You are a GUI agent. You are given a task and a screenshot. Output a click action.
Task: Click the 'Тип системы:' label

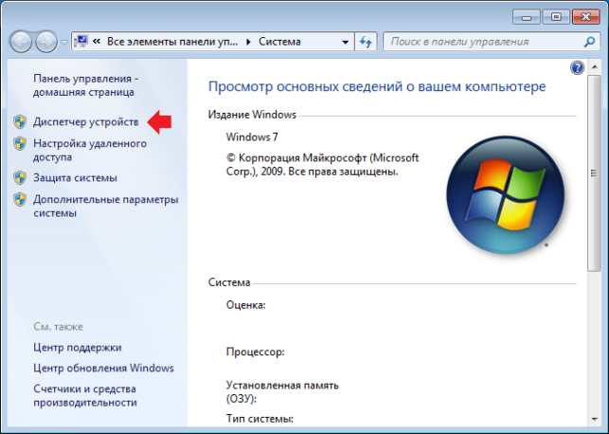click(260, 419)
